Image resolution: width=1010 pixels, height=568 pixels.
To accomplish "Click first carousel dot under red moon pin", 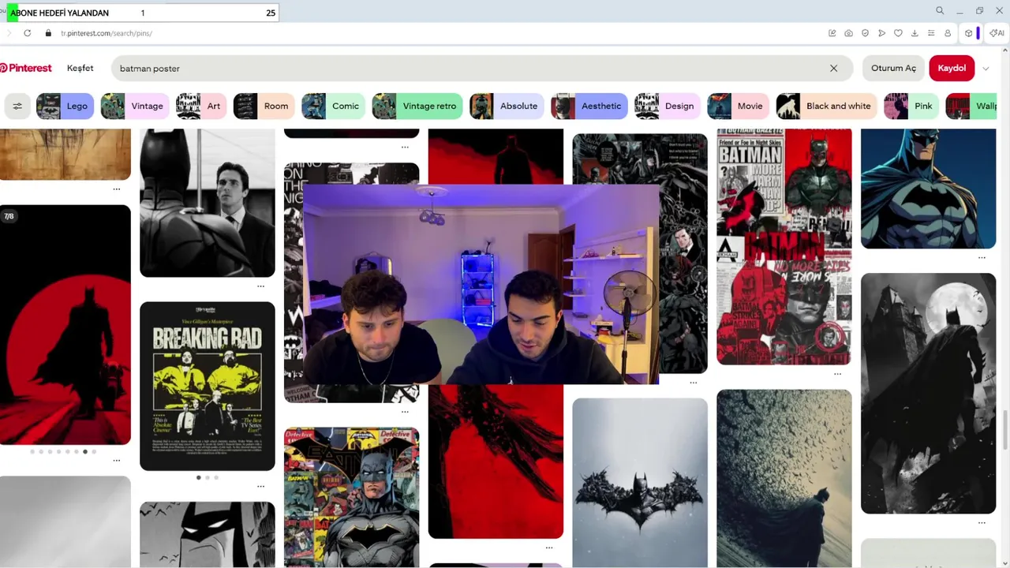I will tap(32, 452).
